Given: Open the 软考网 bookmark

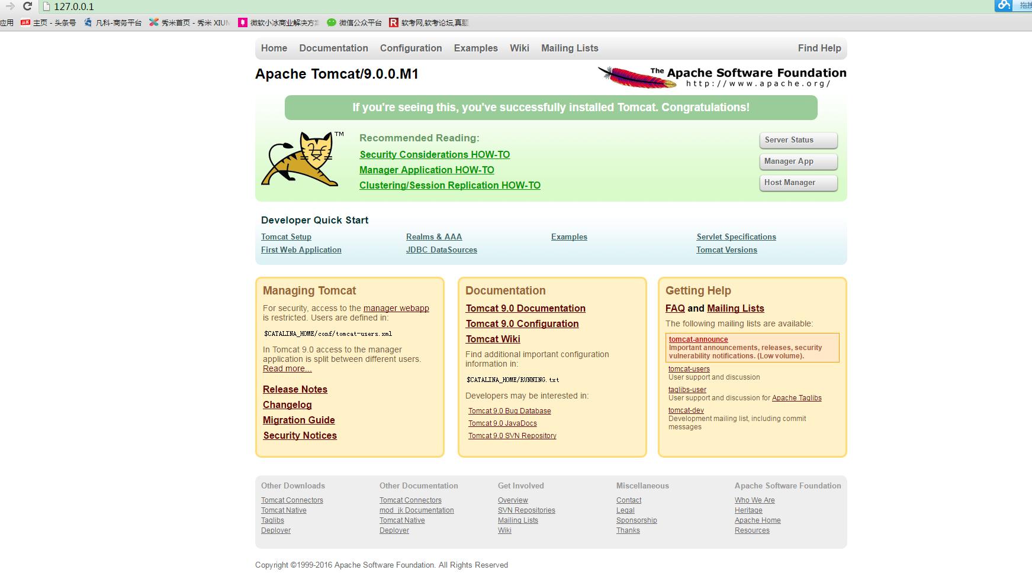Looking at the screenshot, I should tap(429, 22).
